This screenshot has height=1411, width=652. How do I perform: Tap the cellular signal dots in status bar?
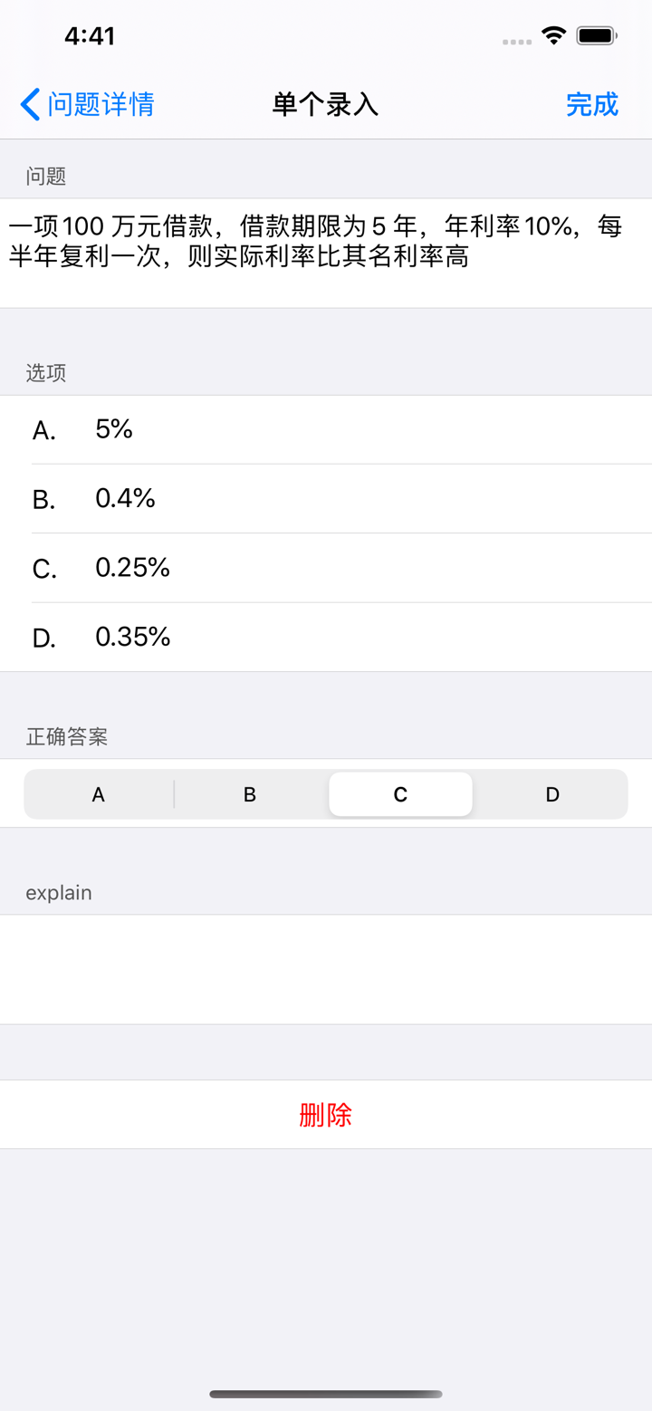[514, 40]
